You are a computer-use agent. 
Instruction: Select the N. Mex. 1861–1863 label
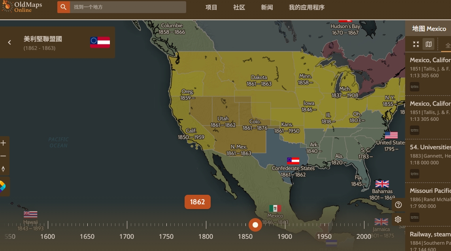click(x=239, y=150)
